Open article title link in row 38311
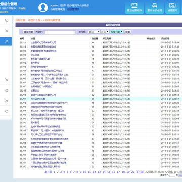Image resolution: width=182 pixels, height=182 pixels. [x=43, y=42]
